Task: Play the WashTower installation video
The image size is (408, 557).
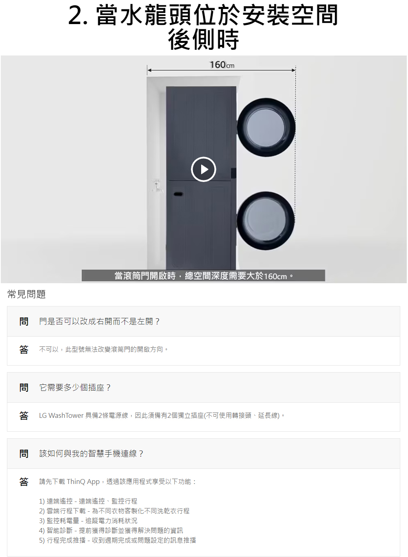Action: pyautogui.click(x=203, y=169)
